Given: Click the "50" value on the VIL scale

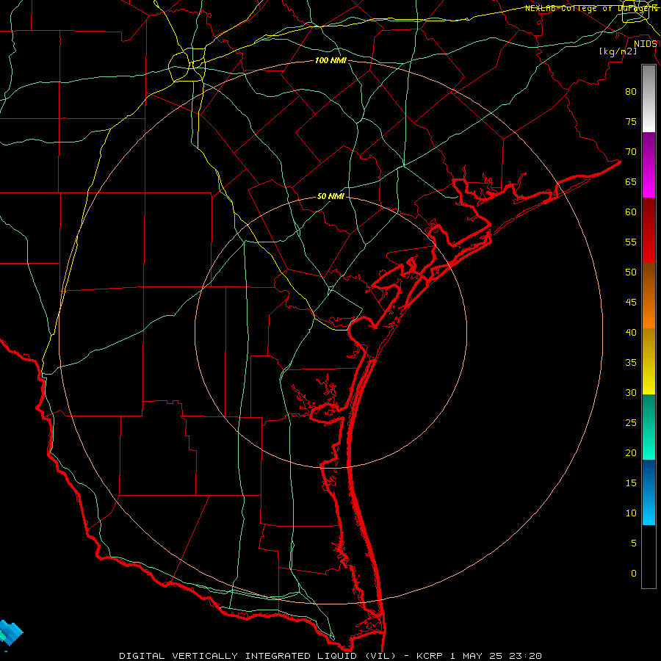Looking at the screenshot, I should (x=631, y=272).
